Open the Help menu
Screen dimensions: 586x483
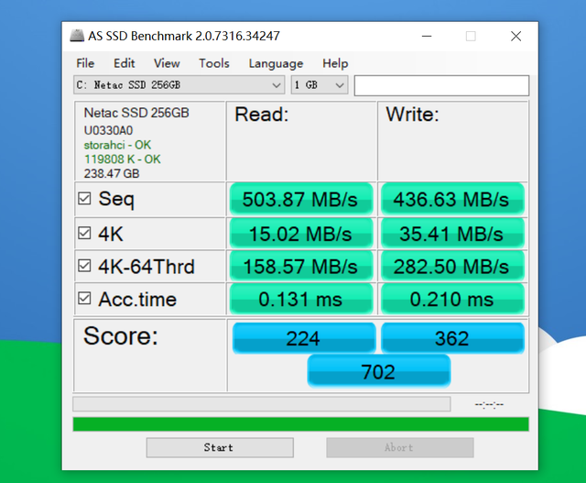pyautogui.click(x=335, y=63)
